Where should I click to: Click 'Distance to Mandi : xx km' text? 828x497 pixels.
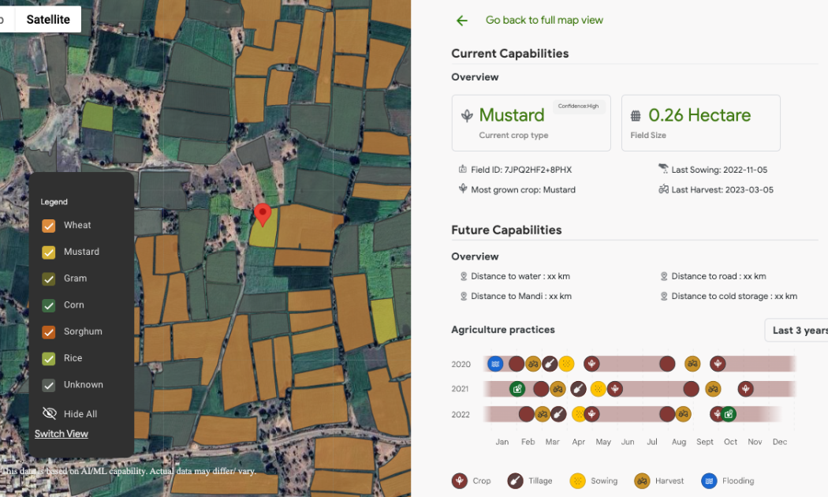pyautogui.click(x=521, y=297)
